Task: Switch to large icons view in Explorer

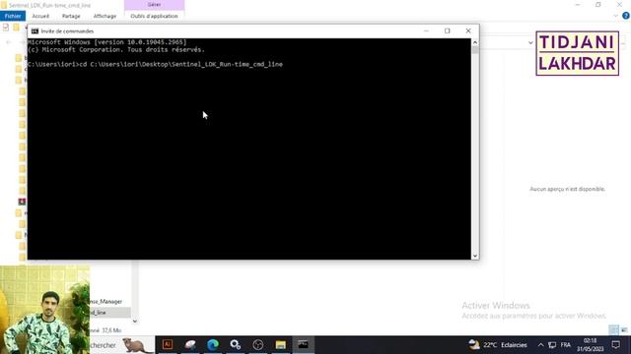Action: tap(624, 330)
